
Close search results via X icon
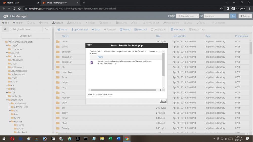[x=89, y=45]
